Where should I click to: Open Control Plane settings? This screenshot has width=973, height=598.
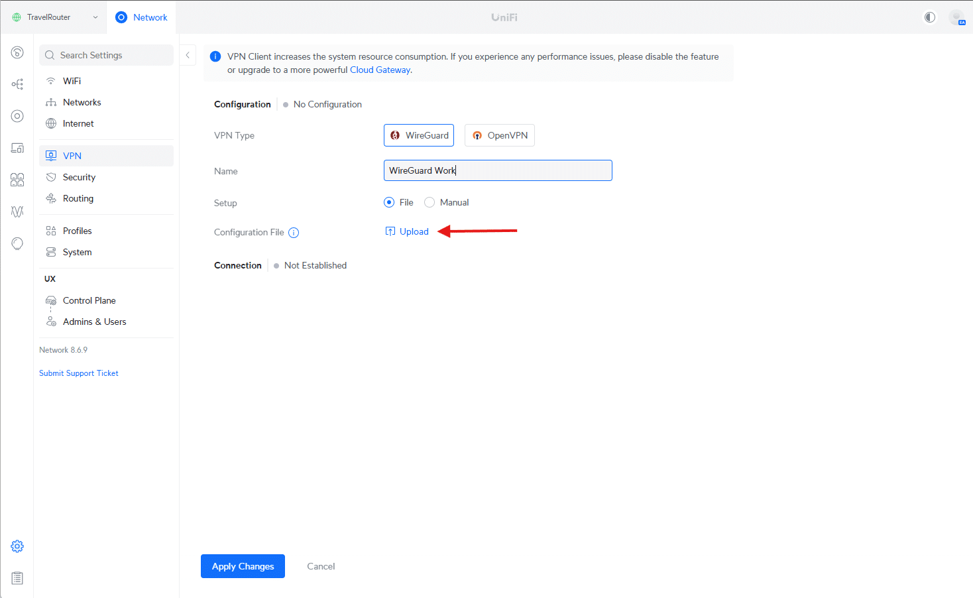[106, 300]
